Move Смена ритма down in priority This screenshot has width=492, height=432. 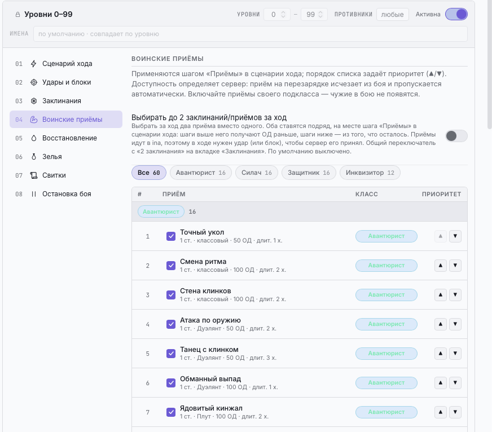point(455,266)
